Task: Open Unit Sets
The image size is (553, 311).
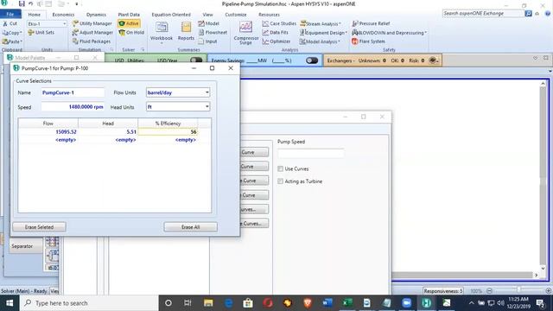Action: click(x=41, y=33)
